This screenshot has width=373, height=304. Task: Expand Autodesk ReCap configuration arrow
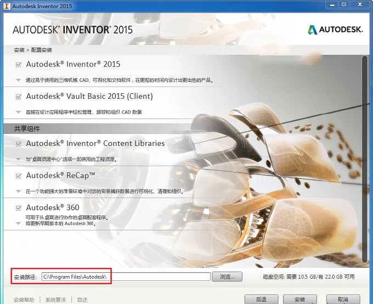(x=18, y=191)
